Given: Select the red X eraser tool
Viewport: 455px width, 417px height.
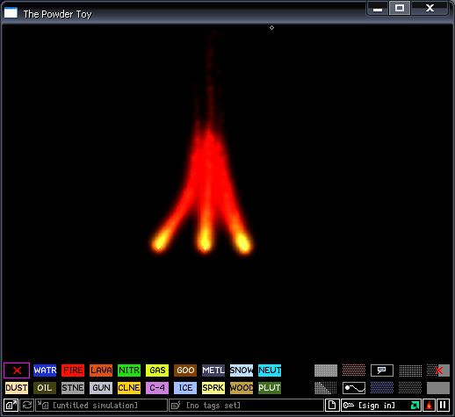Looking at the screenshot, I should click(17, 370).
